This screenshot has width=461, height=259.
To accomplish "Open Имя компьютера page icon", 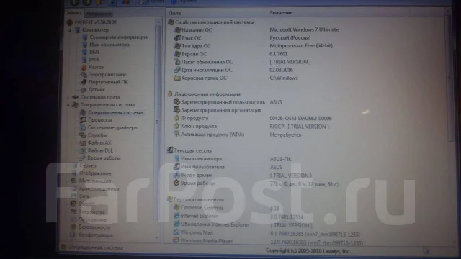I will tap(85, 45).
